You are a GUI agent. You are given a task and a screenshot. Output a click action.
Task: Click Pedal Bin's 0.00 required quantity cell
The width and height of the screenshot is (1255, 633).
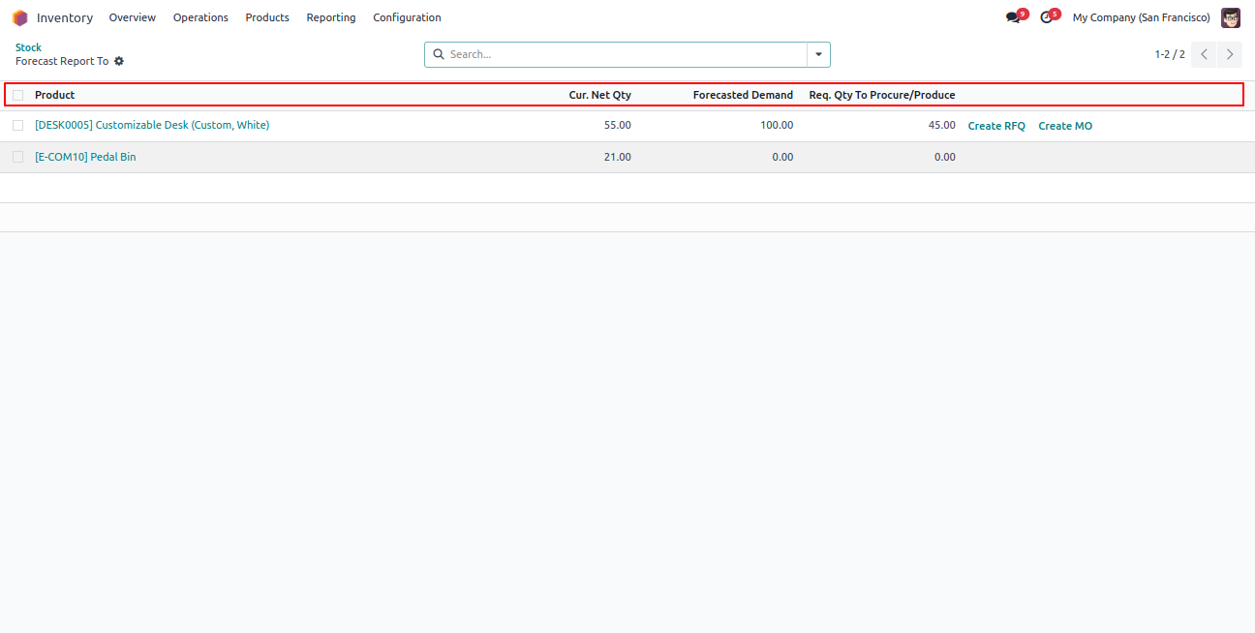pyautogui.click(x=945, y=157)
